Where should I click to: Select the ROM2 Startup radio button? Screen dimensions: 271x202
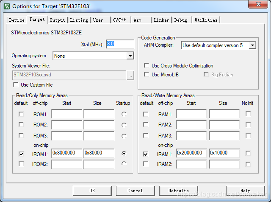(x=124, y=125)
